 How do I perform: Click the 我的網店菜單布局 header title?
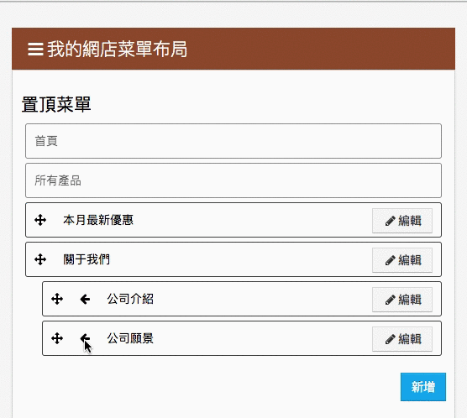point(118,50)
